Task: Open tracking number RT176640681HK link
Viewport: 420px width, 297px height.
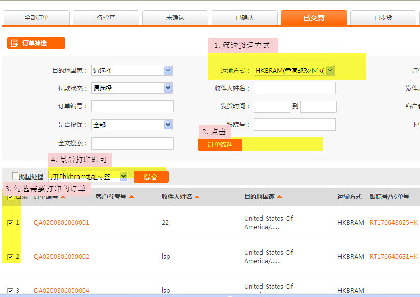Action: (x=393, y=257)
